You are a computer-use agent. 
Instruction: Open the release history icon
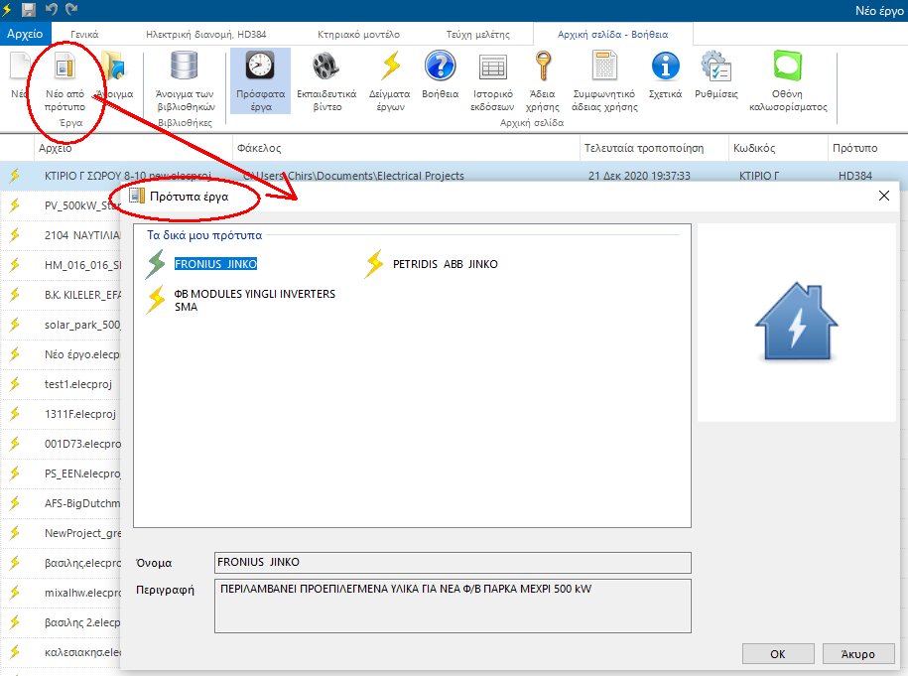[492, 68]
